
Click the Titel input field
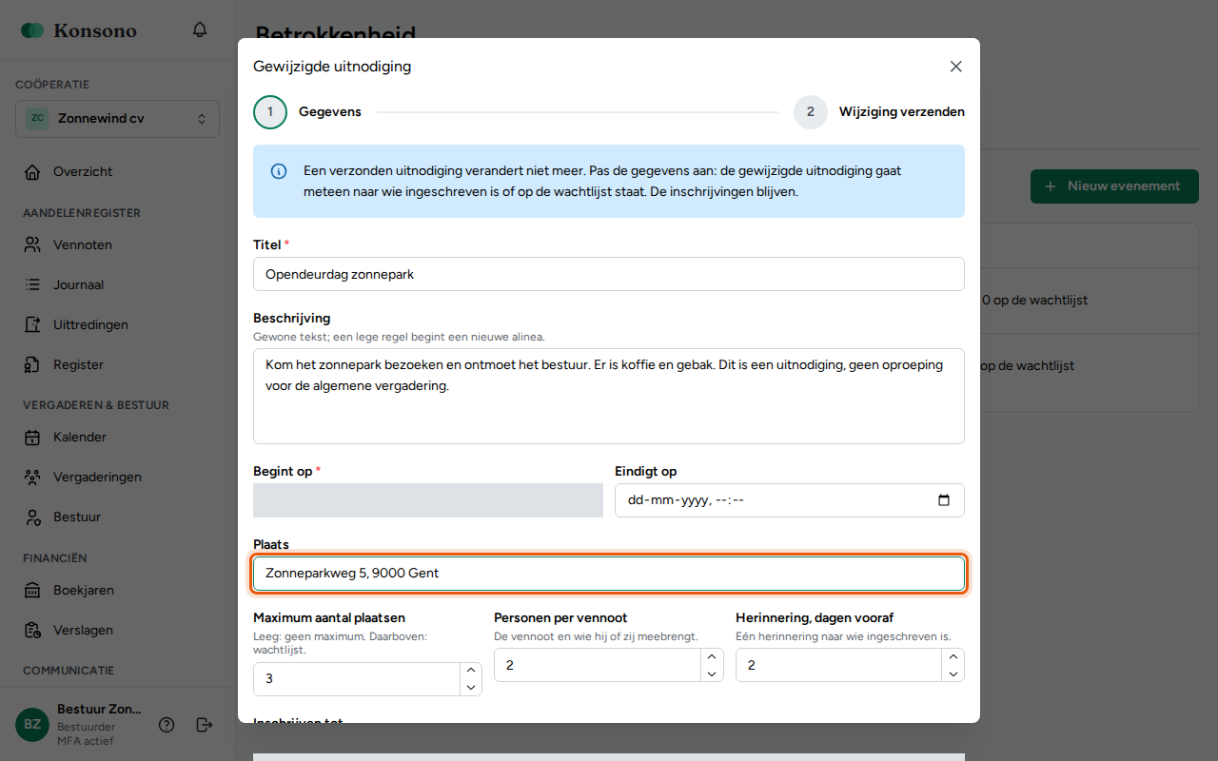tap(609, 274)
